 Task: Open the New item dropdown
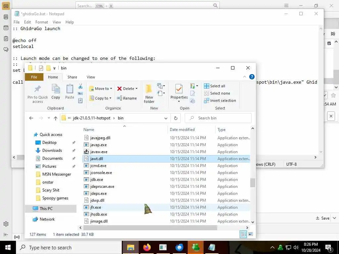[x=161, y=86]
